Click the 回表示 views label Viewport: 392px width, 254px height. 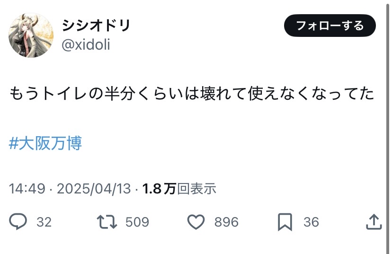coord(196,189)
